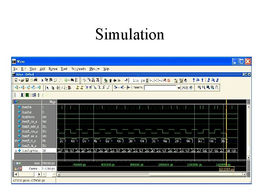The image size is (260, 195).
Task: Select the /test/f_ce_a signal
Action: (29, 122)
